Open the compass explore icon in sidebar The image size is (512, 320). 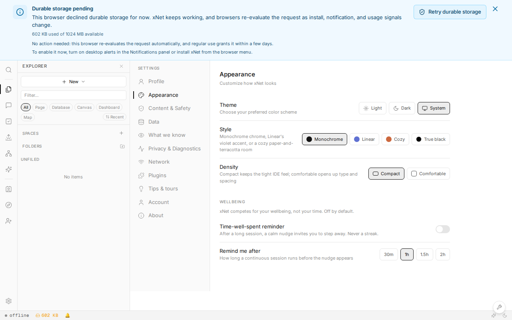click(x=8, y=205)
